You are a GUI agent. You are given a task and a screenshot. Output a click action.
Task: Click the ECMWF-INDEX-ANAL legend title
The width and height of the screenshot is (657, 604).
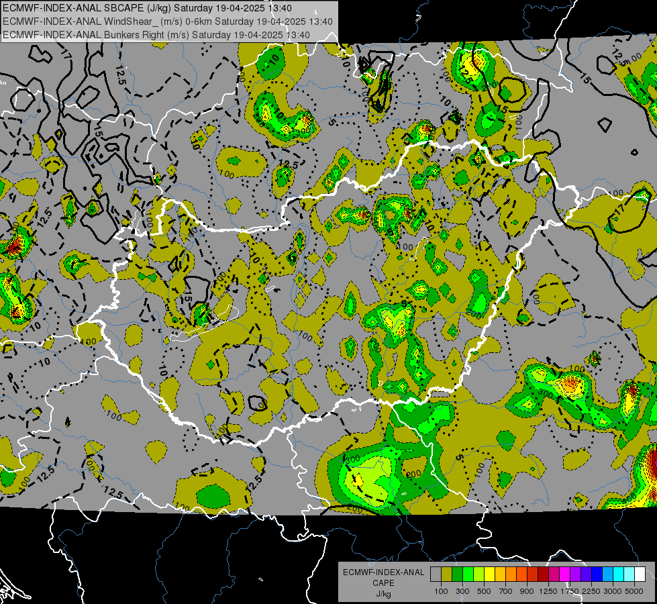pyautogui.click(x=383, y=572)
